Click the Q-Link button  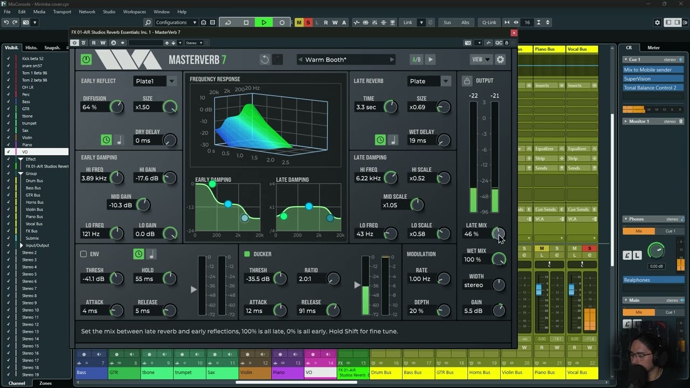(489, 23)
